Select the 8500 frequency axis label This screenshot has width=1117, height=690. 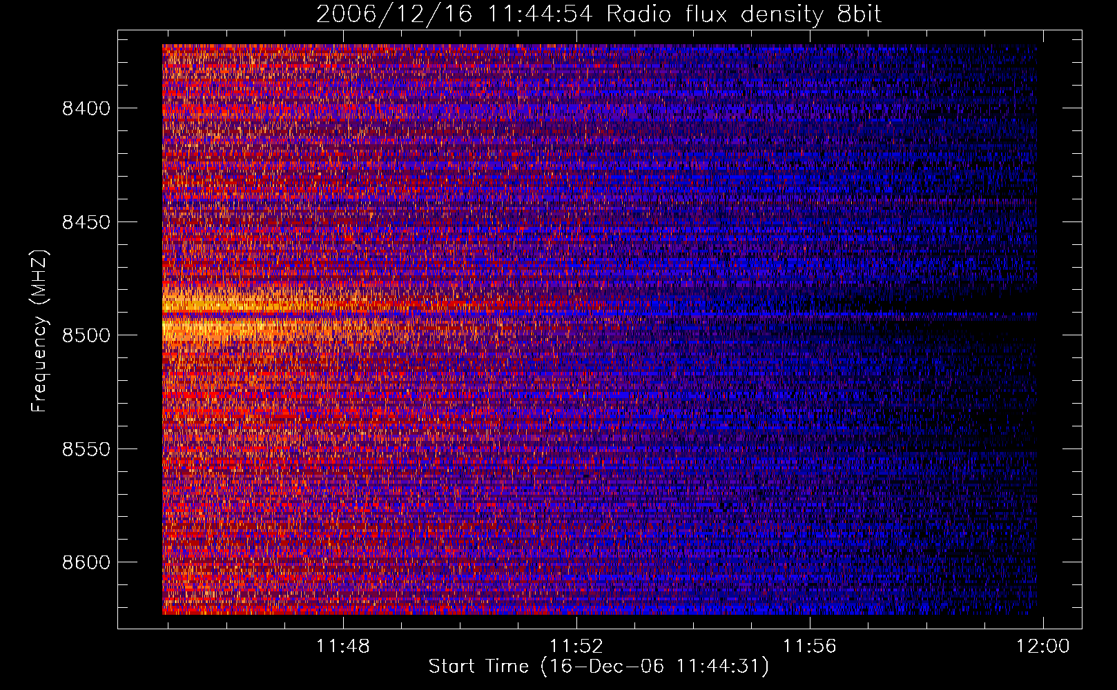(x=86, y=335)
